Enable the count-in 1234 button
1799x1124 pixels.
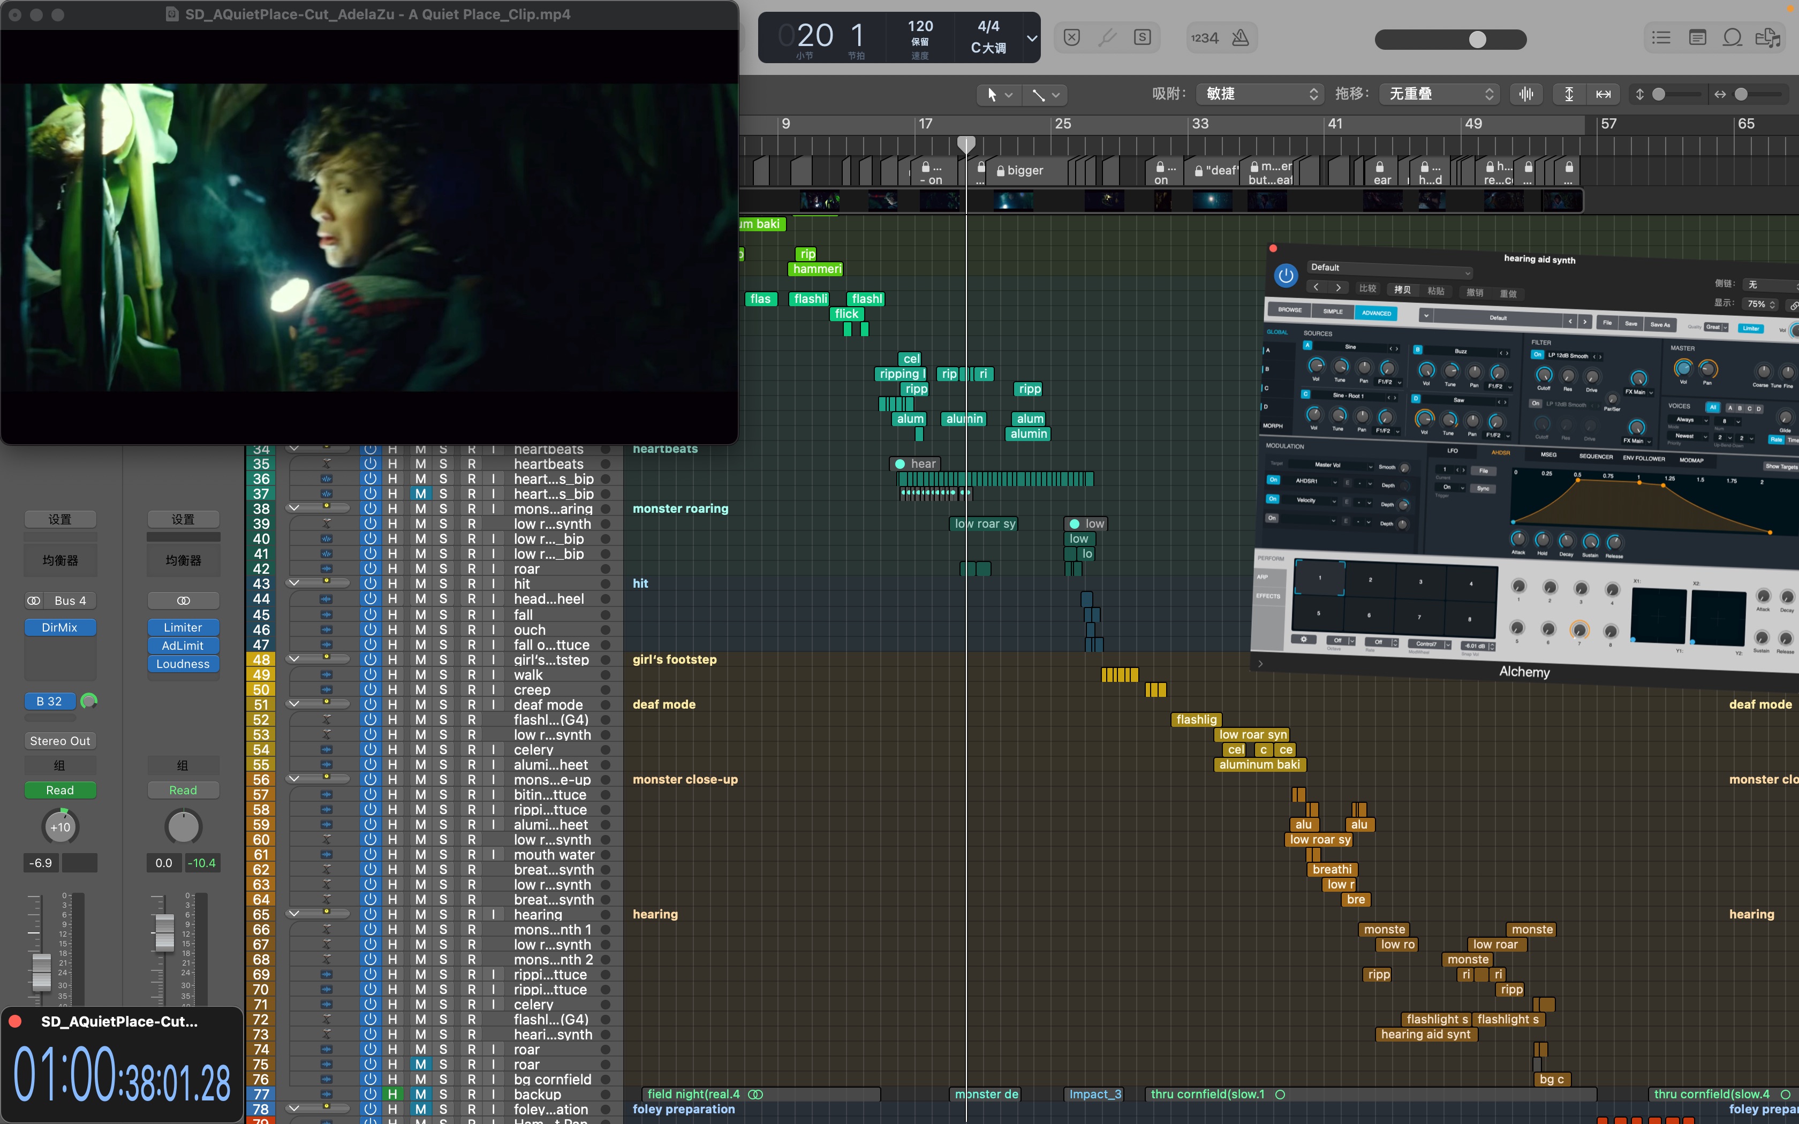click(x=1204, y=38)
